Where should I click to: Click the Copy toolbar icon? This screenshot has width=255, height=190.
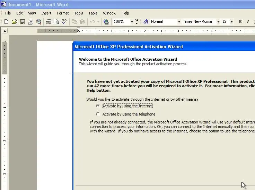pos(74,21)
